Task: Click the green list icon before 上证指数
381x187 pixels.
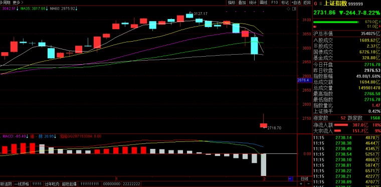Action: click(320, 4)
